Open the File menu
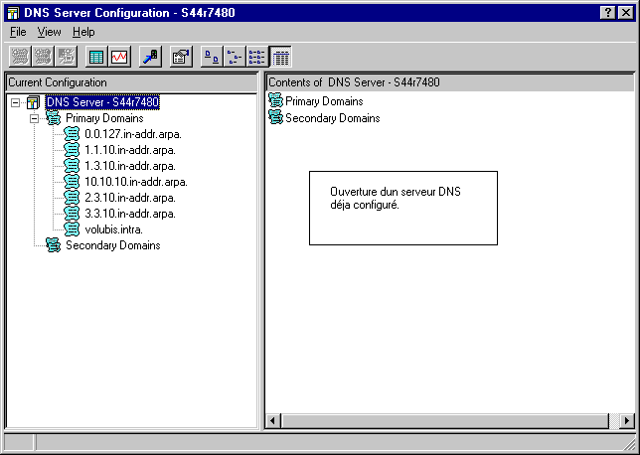The width and height of the screenshot is (640, 455). (18, 32)
